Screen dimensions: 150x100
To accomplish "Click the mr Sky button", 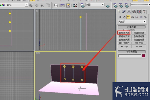I will (124, 46).
